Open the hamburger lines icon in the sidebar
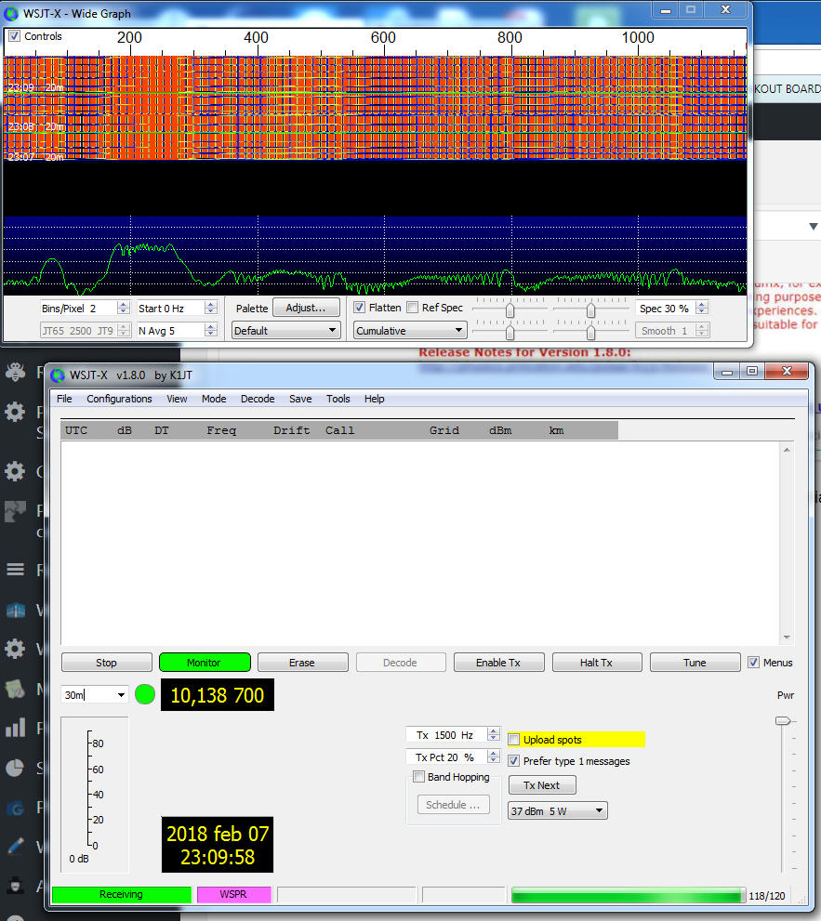Image resolution: width=821 pixels, height=921 pixels. [15, 569]
